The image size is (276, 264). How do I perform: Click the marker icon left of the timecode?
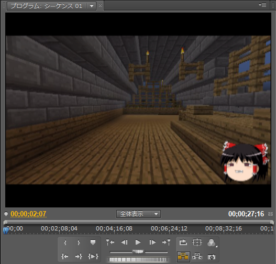6,214
